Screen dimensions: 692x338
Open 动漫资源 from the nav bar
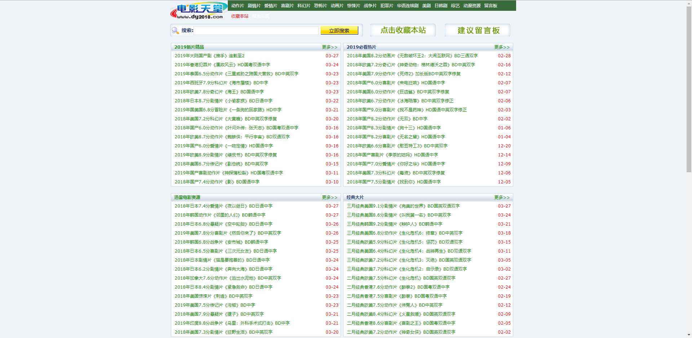point(472,6)
